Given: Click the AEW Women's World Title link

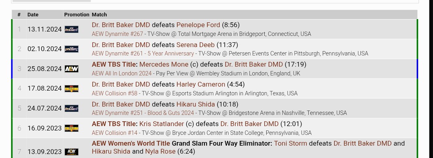Looking at the screenshot, I should click(x=131, y=143).
